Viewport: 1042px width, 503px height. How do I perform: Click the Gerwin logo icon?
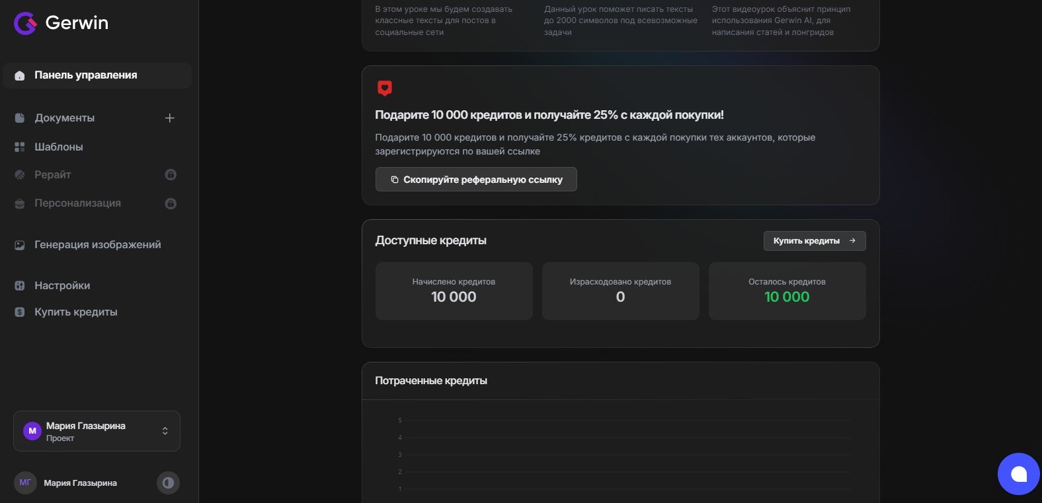[x=25, y=23]
